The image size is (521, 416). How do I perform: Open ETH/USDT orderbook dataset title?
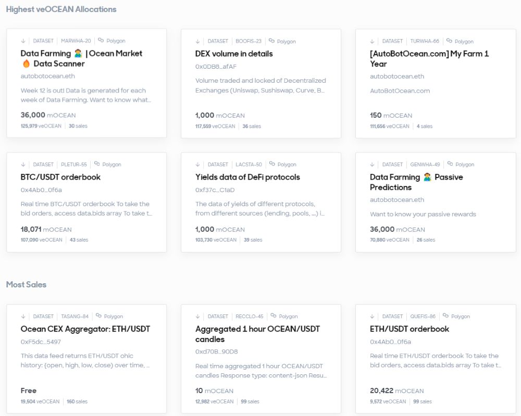click(409, 329)
